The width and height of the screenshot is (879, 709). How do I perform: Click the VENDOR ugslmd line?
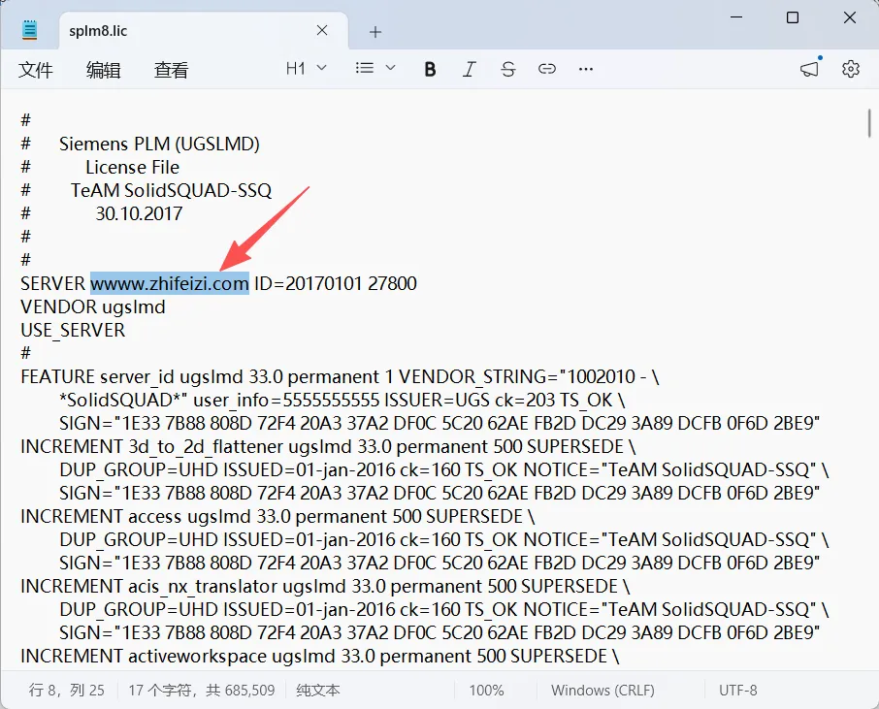click(x=93, y=307)
